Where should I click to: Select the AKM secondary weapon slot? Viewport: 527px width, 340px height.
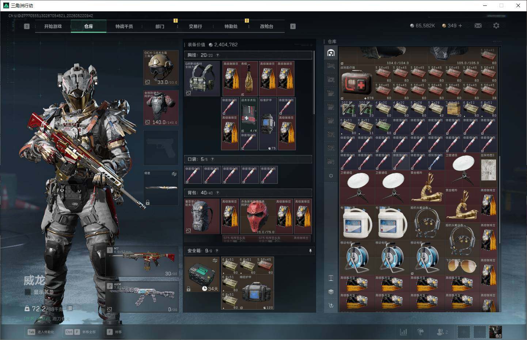coord(142,297)
